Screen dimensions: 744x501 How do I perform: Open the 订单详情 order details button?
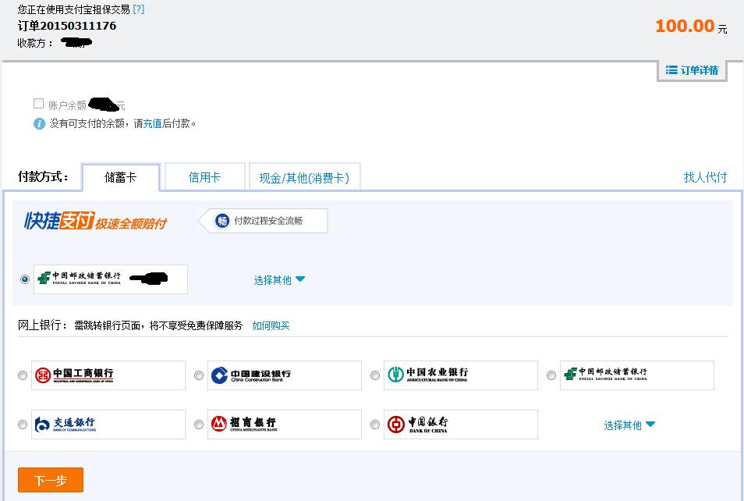pyautogui.click(x=693, y=70)
